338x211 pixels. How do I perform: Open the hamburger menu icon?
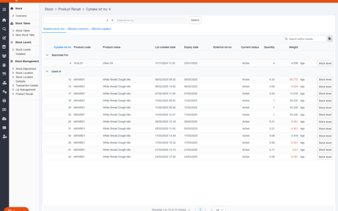4,9
